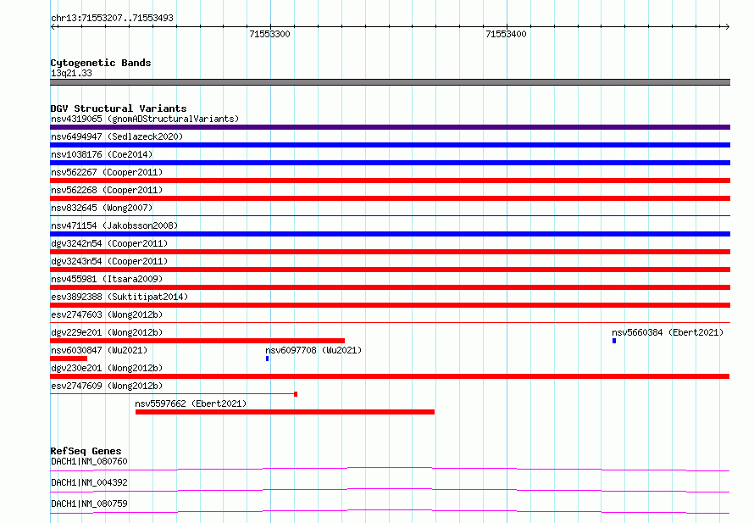The height and width of the screenshot is (523, 754).
Task: Click the blue nsv1038176 variant bar
Action: pyautogui.click(x=390, y=163)
